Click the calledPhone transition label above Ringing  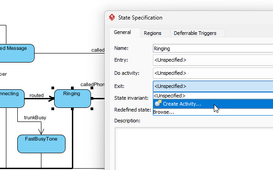(x=92, y=84)
